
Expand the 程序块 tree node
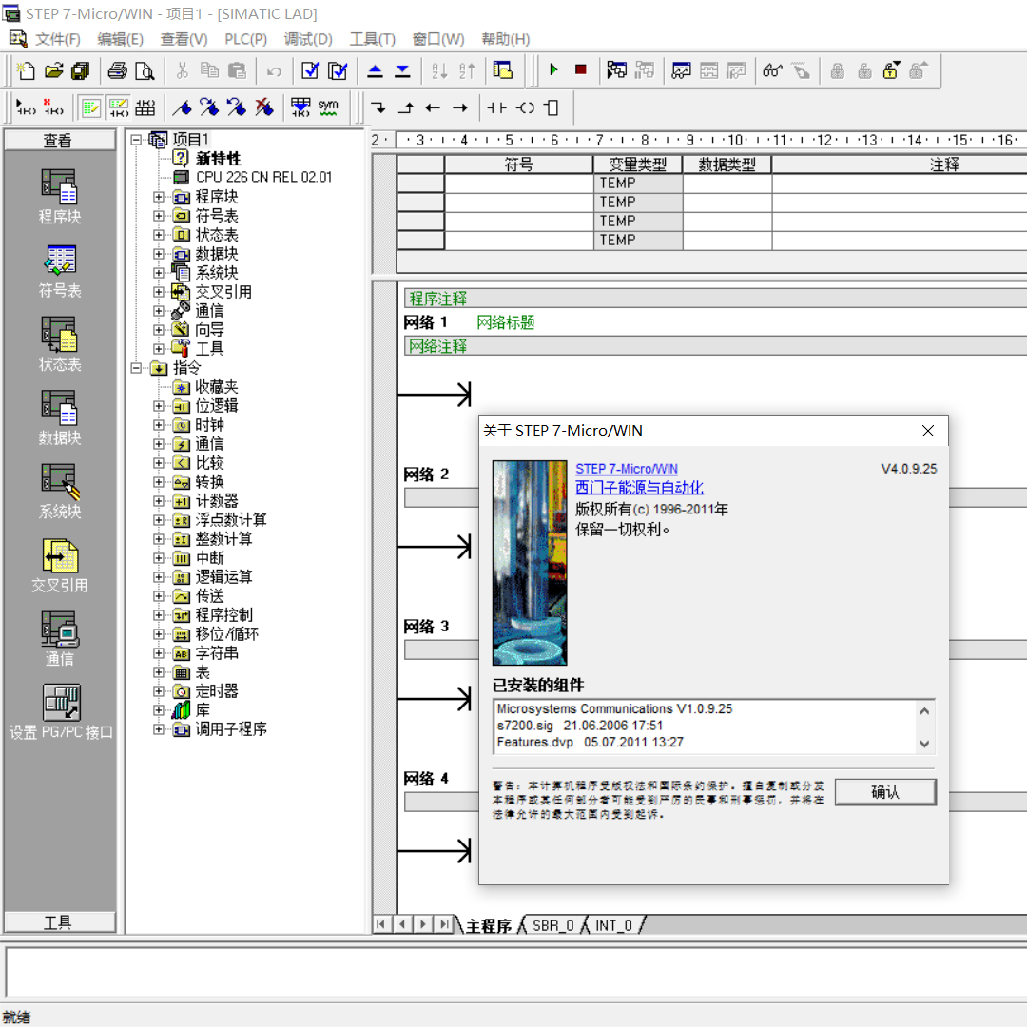[159, 197]
